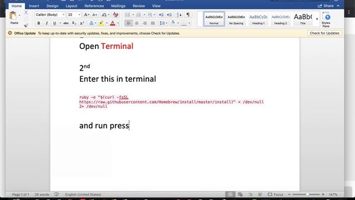Click the Sort icon
Viewport: 355px width, 200px height.
coord(179,15)
